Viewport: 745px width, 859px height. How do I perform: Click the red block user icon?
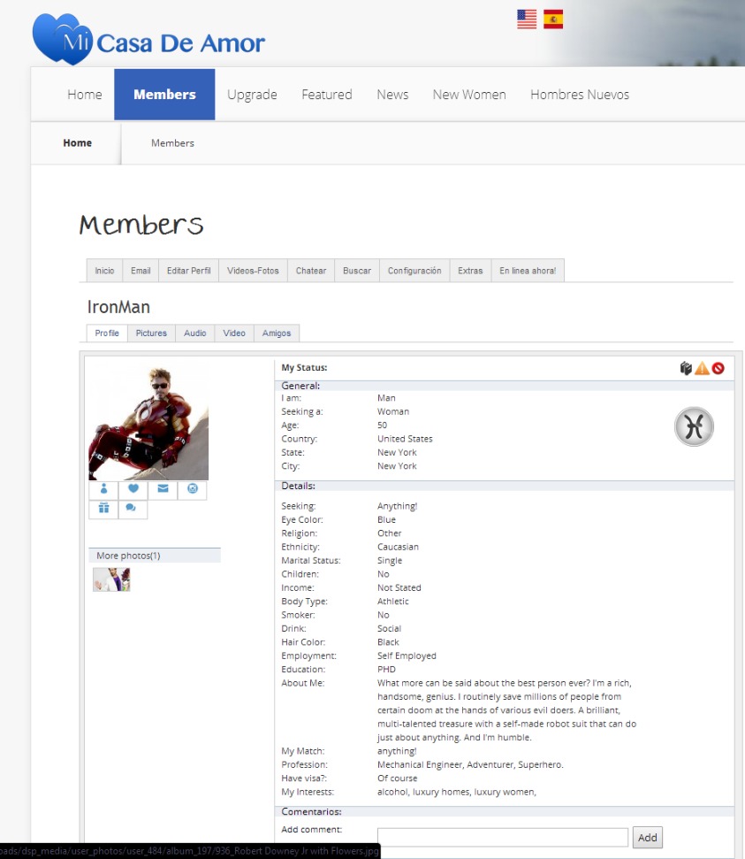tap(718, 368)
